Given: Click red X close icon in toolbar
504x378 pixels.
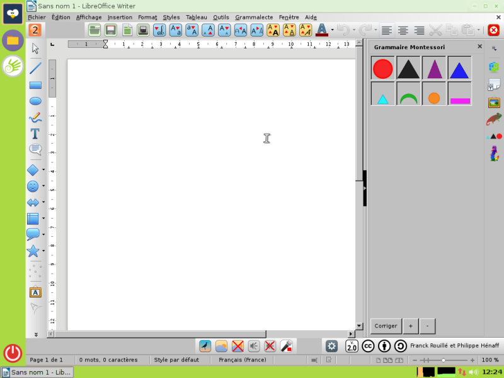Looking at the screenshot, I should tap(493, 30).
